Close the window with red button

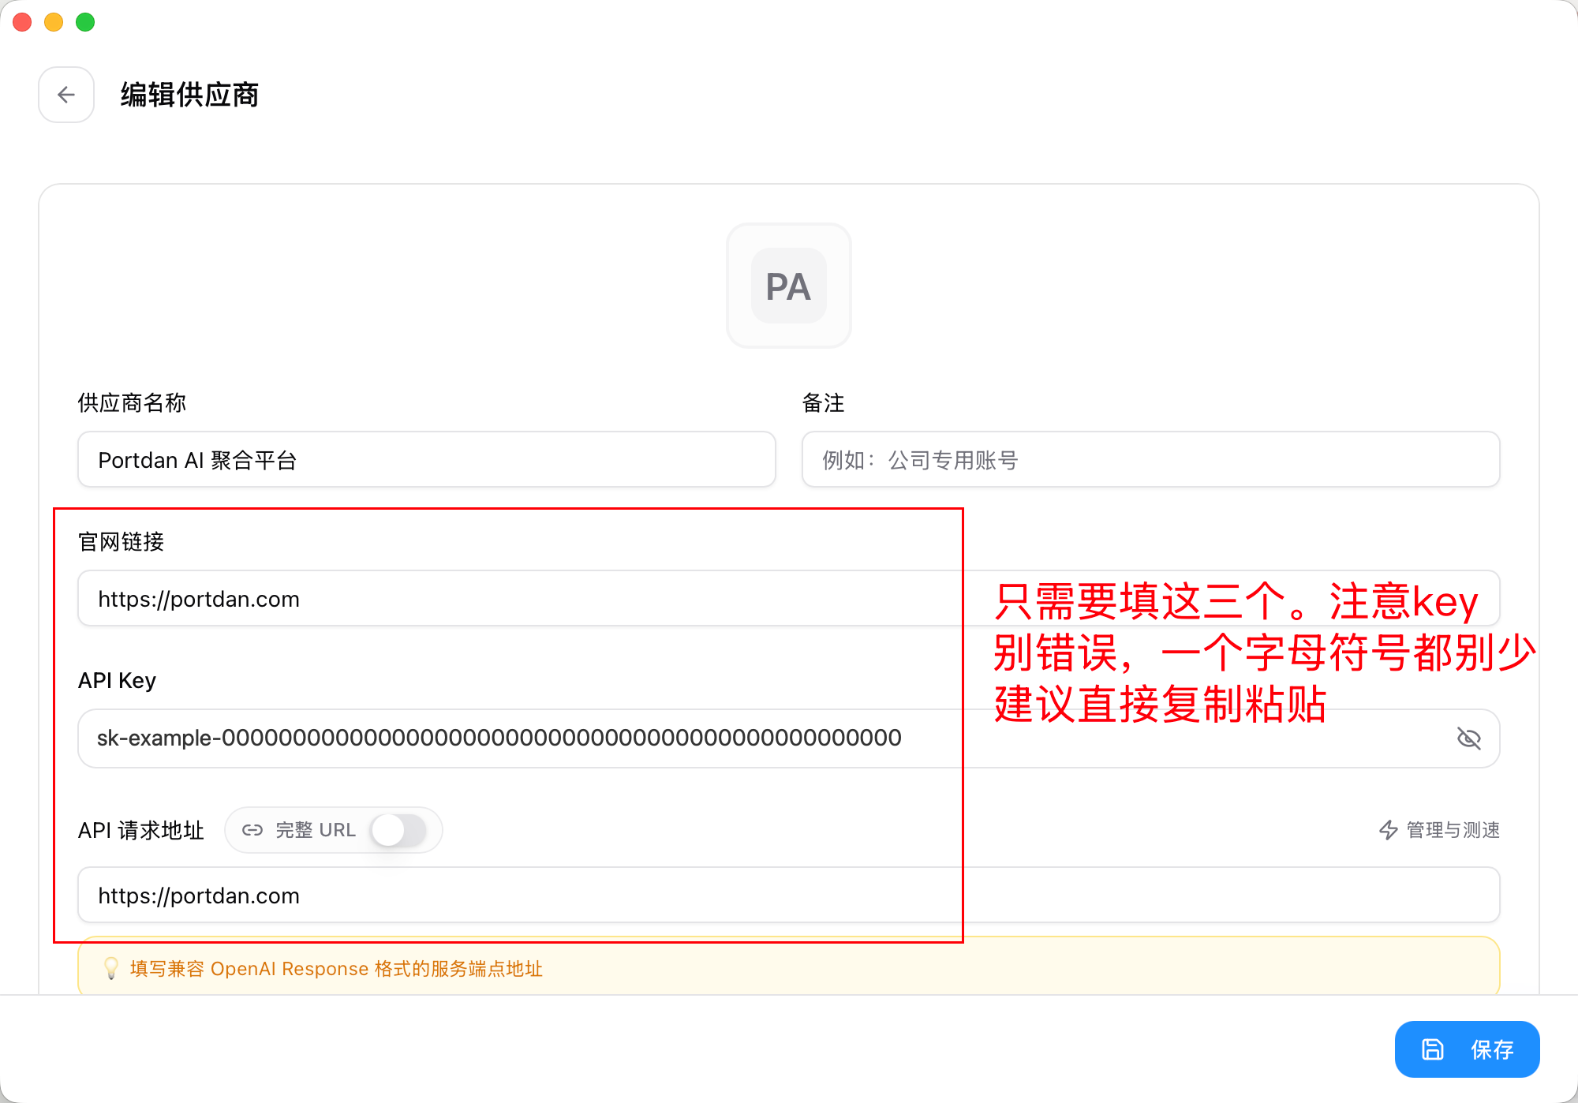tap(22, 22)
